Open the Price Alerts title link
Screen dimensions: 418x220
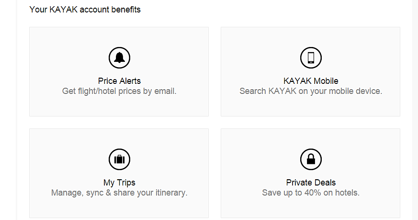[119, 81]
